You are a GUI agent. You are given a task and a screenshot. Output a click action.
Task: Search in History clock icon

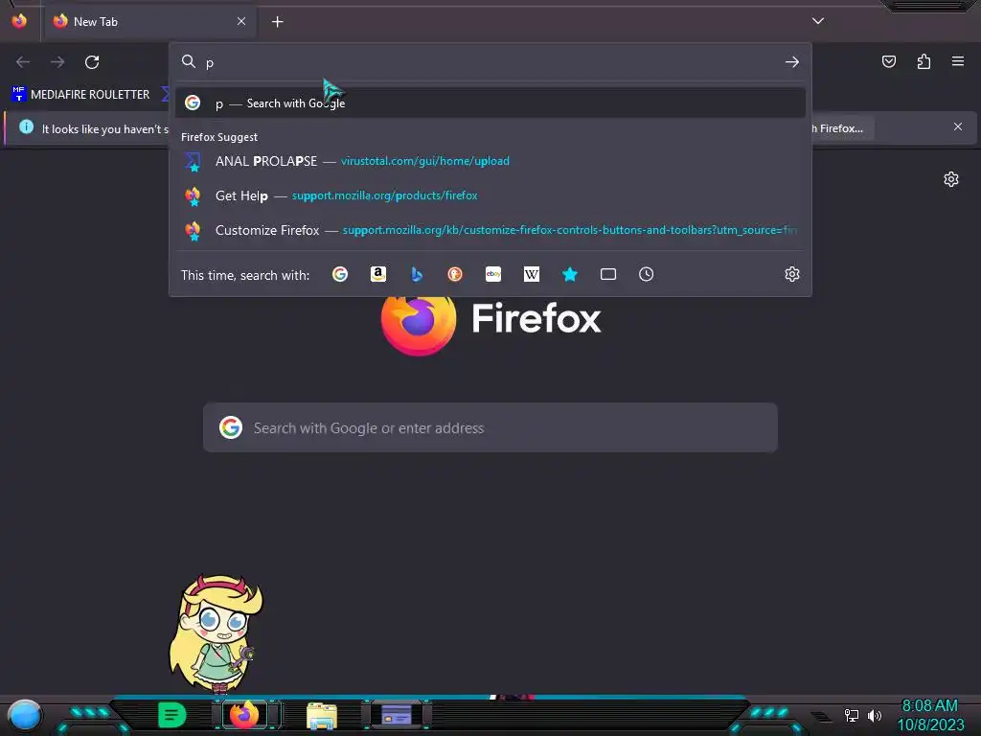tap(647, 274)
